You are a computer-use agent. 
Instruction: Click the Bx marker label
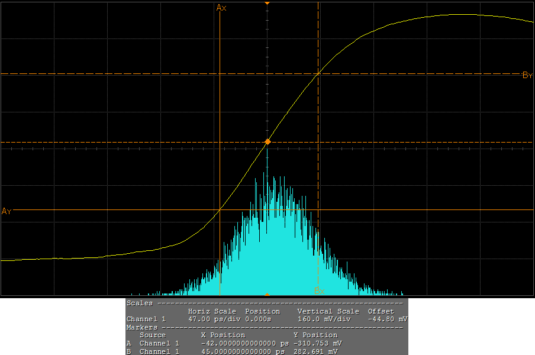point(319,291)
